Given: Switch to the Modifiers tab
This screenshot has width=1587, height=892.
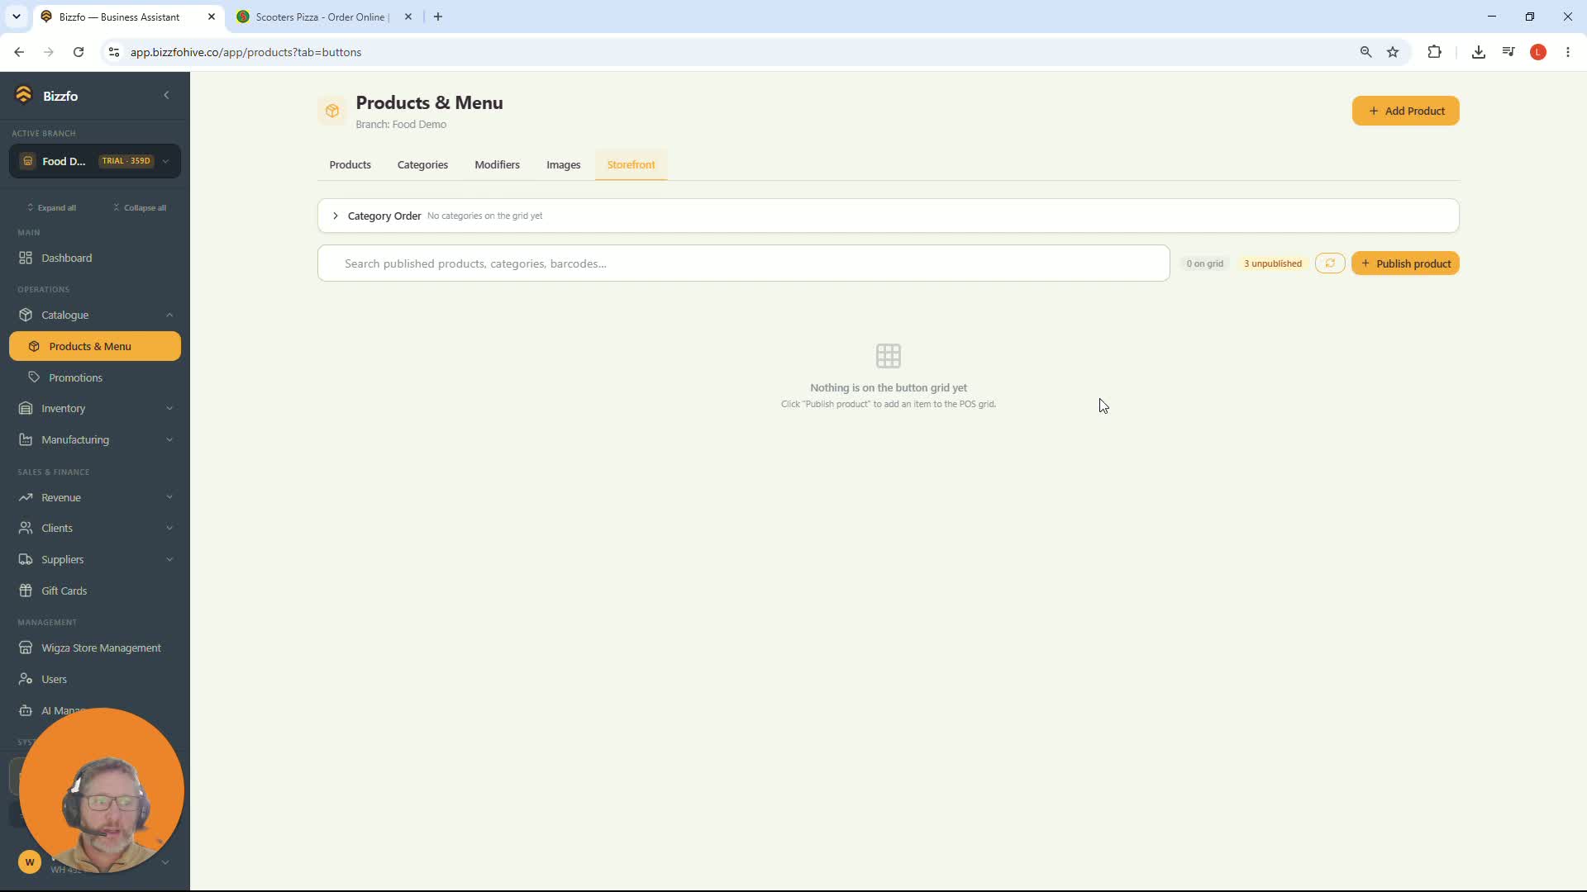Looking at the screenshot, I should pyautogui.click(x=497, y=164).
